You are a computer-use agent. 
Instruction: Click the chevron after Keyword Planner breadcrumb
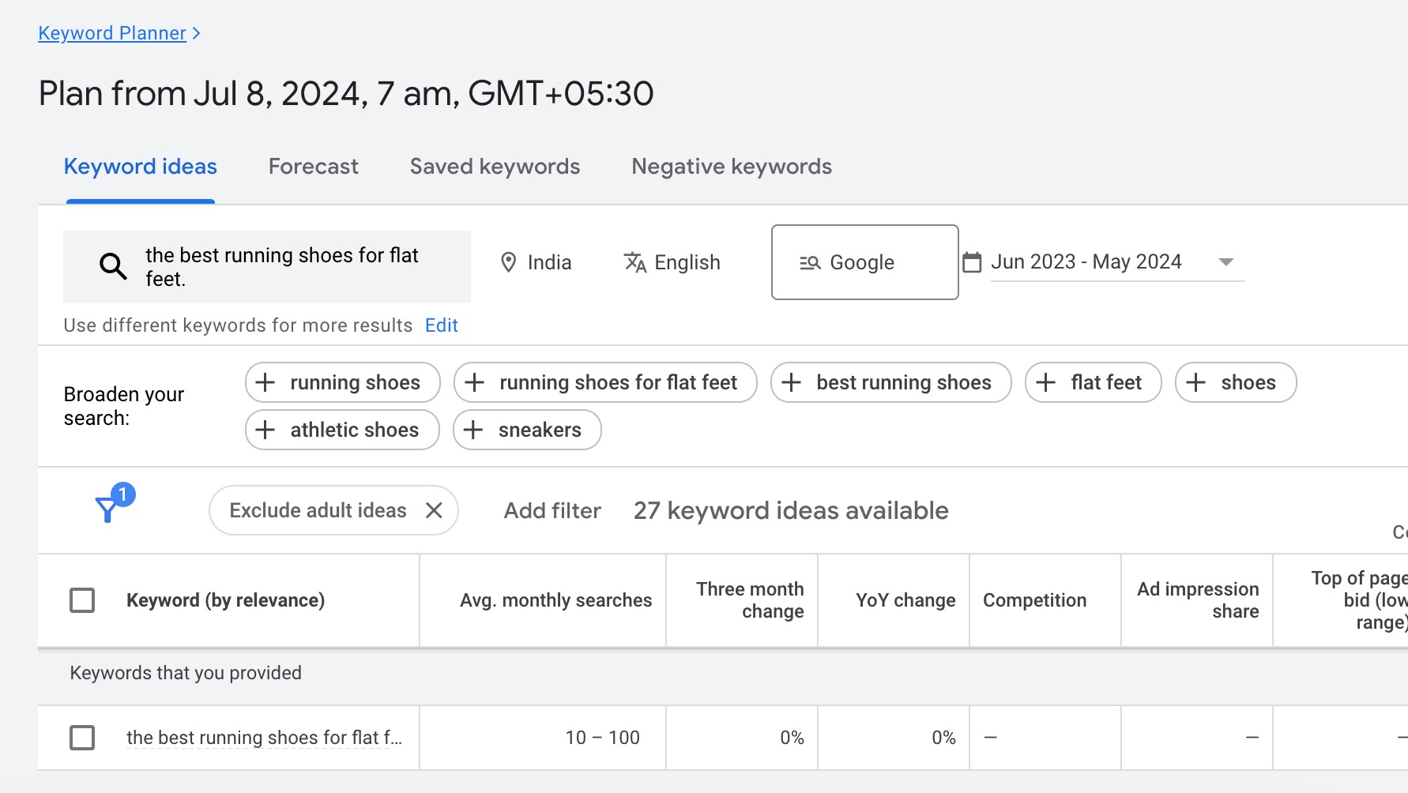click(x=196, y=33)
